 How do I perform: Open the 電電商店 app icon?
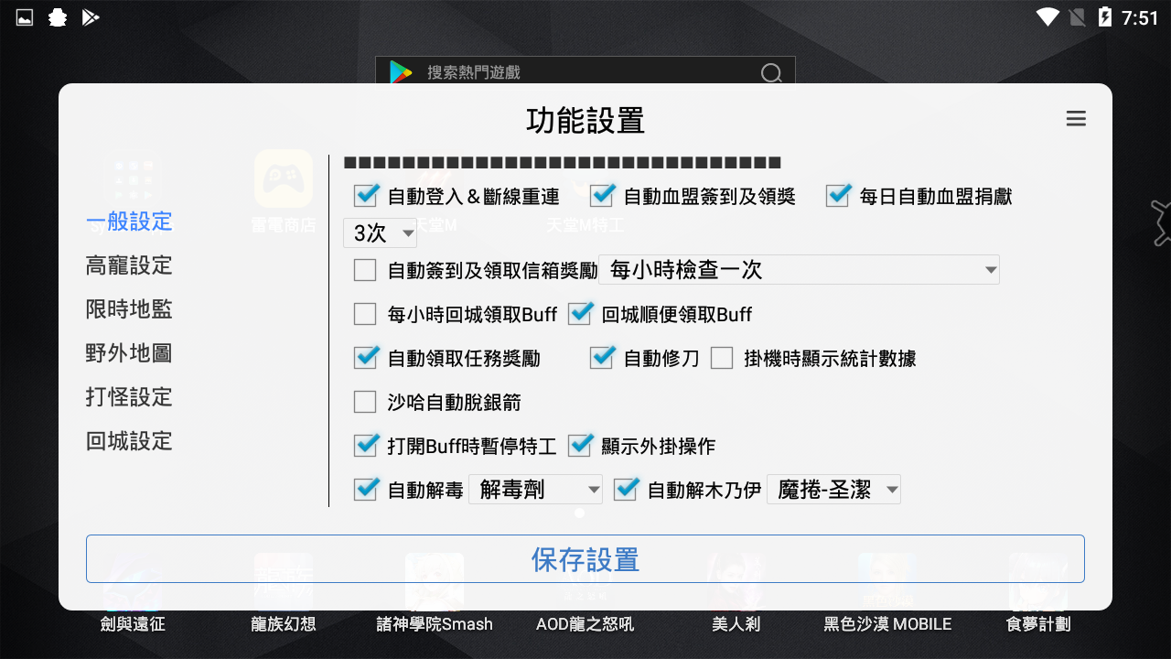[282, 180]
